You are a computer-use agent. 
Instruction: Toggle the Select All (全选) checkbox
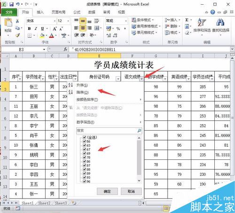point(85,137)
